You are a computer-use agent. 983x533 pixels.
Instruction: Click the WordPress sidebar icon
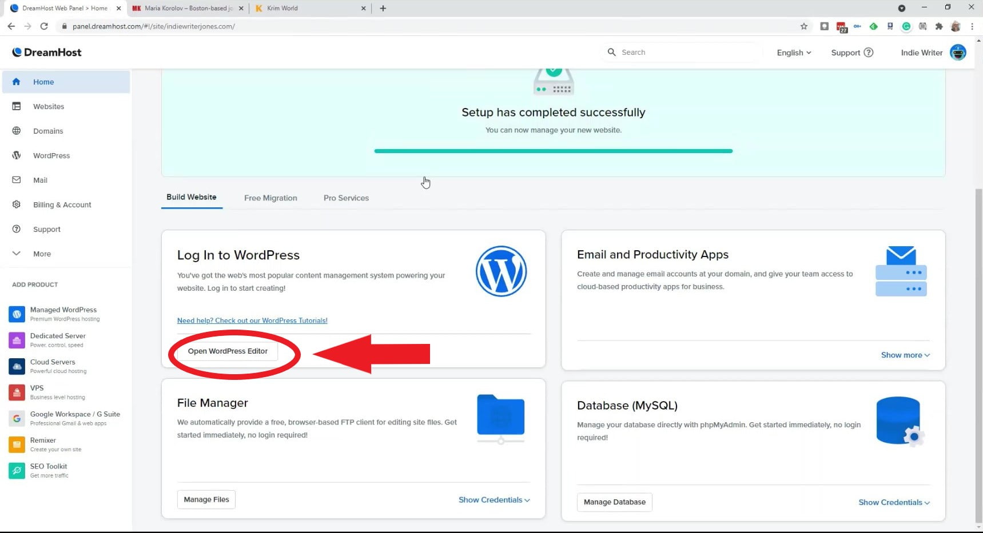coord(17,155)
